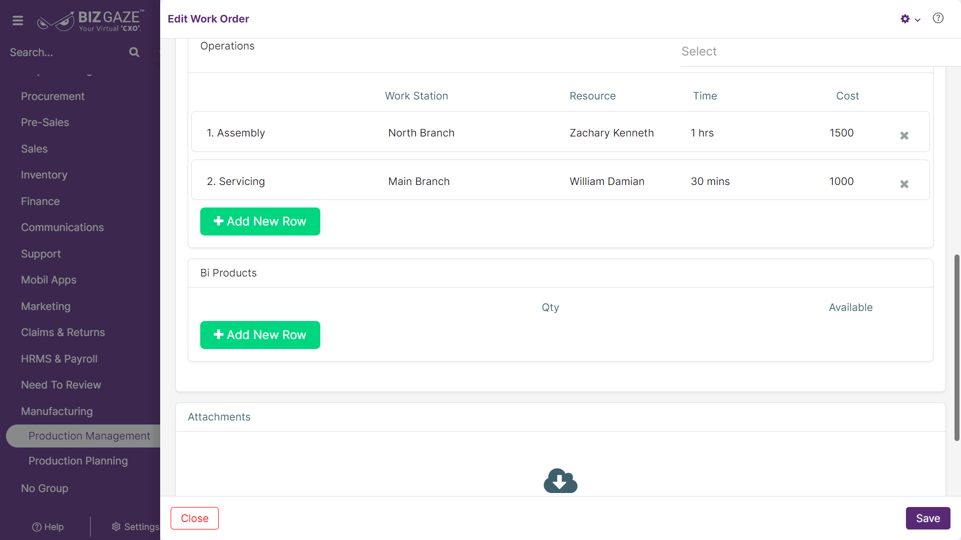Add new row under Bi Products

point(260,335)
